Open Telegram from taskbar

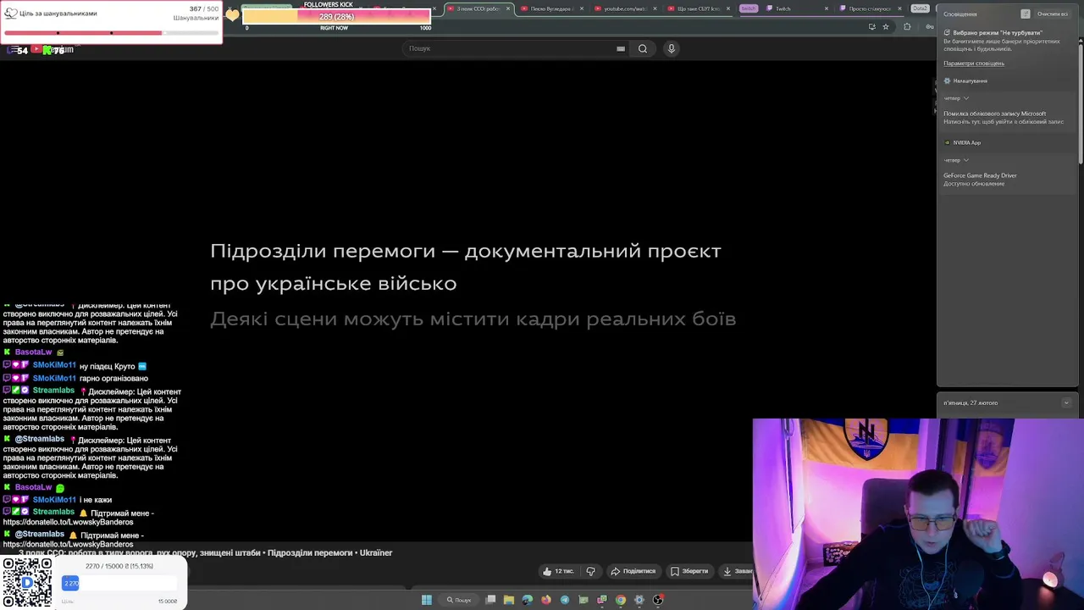pos(565,600)
